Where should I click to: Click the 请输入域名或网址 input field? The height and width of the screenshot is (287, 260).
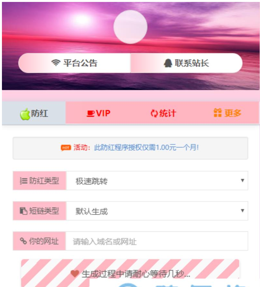157,241
